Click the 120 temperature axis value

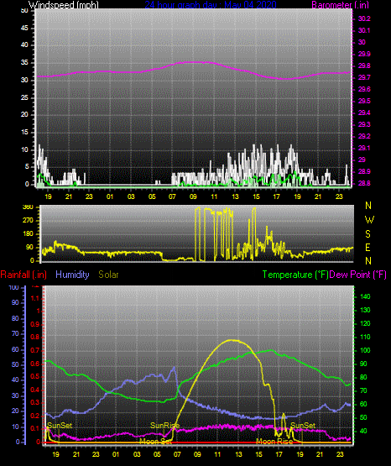click(365, 323)
